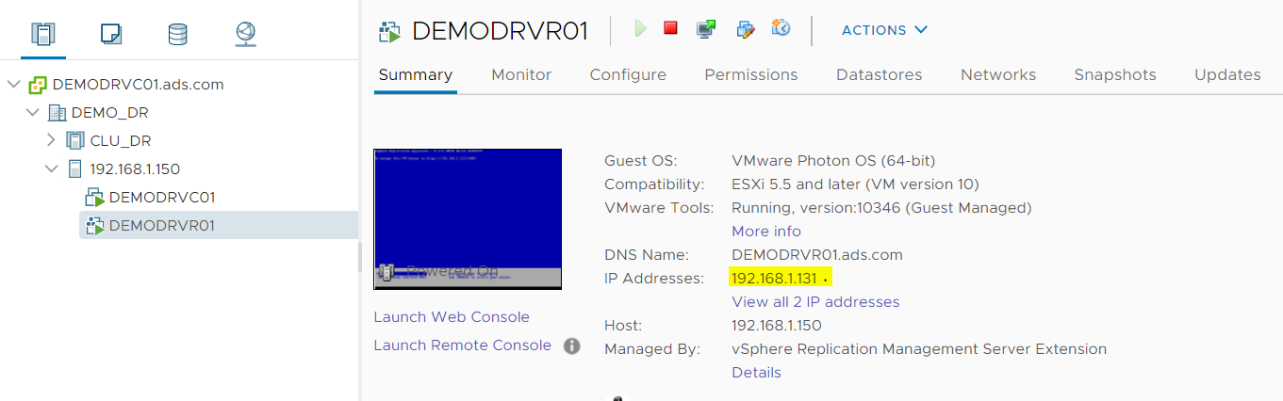Launch console using toolbar monitor icon
Image resolution: width=1283 pixels, height=401 pixels.
click(706, 29)
